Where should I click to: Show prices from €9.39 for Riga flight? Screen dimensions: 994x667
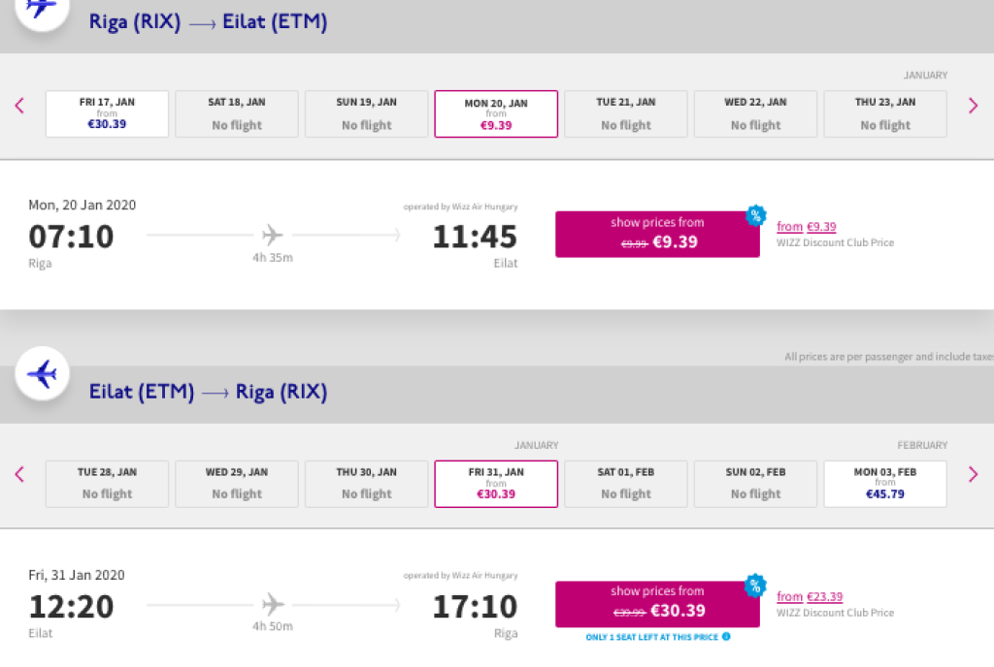[x=657, y=234]
